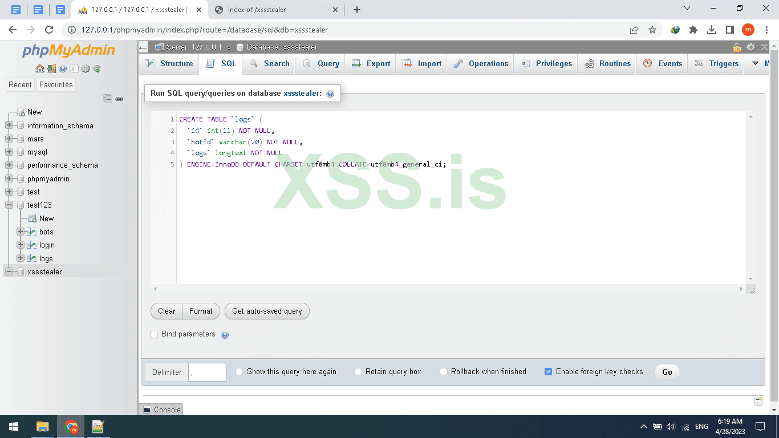Screen dimensions: 779x438
Task: Expand the mars database node
Action: tap(9, 139)
